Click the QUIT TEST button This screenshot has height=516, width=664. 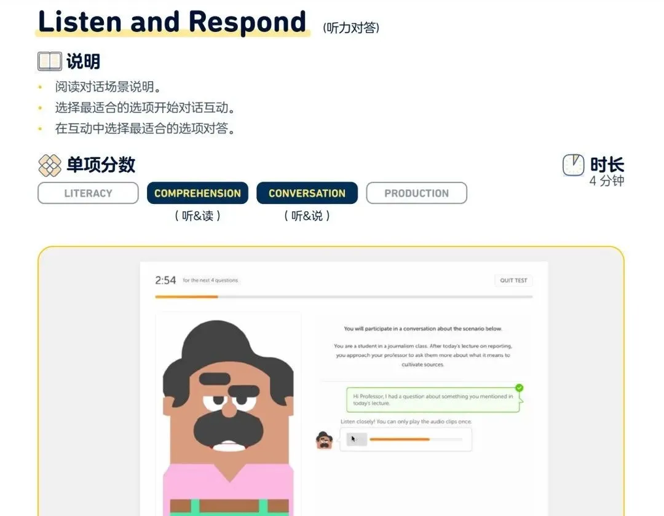(x=513, y=280)
